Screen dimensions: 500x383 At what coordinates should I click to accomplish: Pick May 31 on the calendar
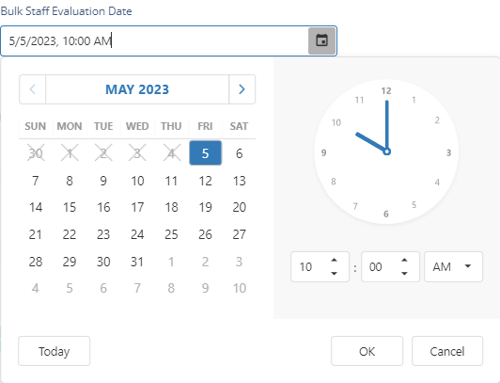tap(137, 262)
